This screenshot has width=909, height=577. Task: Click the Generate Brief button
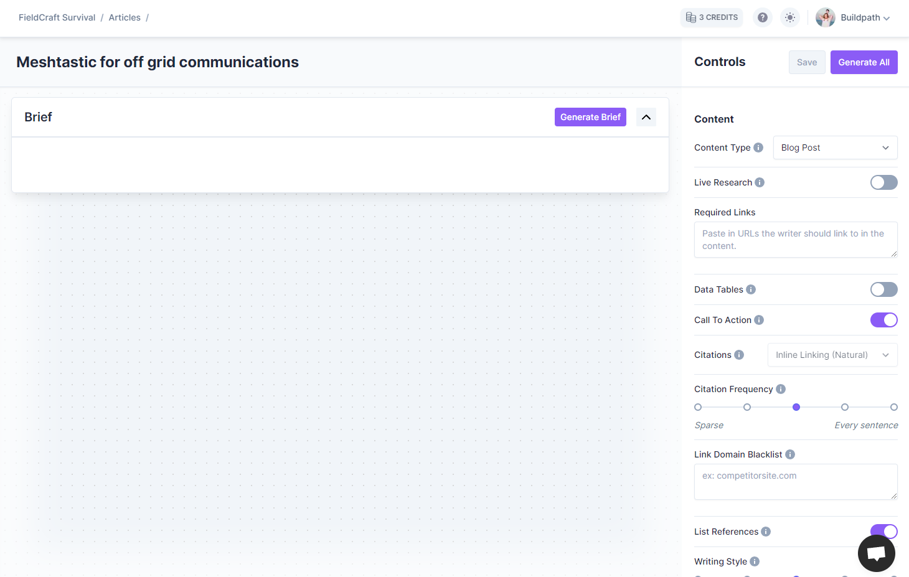[x=590, y=117]
